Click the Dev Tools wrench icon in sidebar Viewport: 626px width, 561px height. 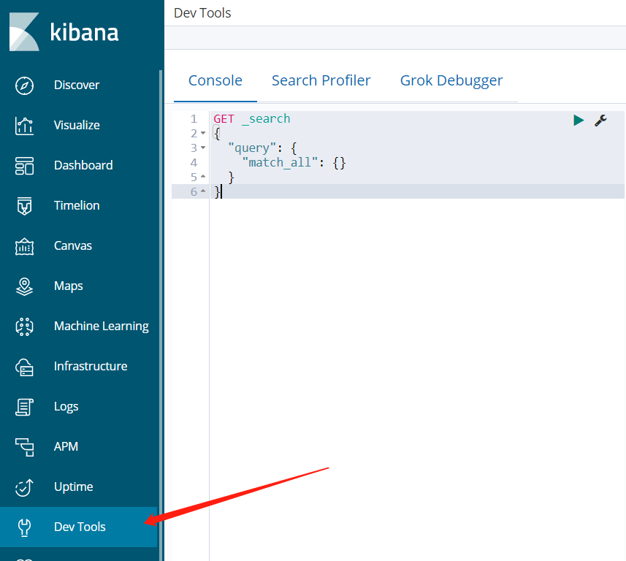24,527
